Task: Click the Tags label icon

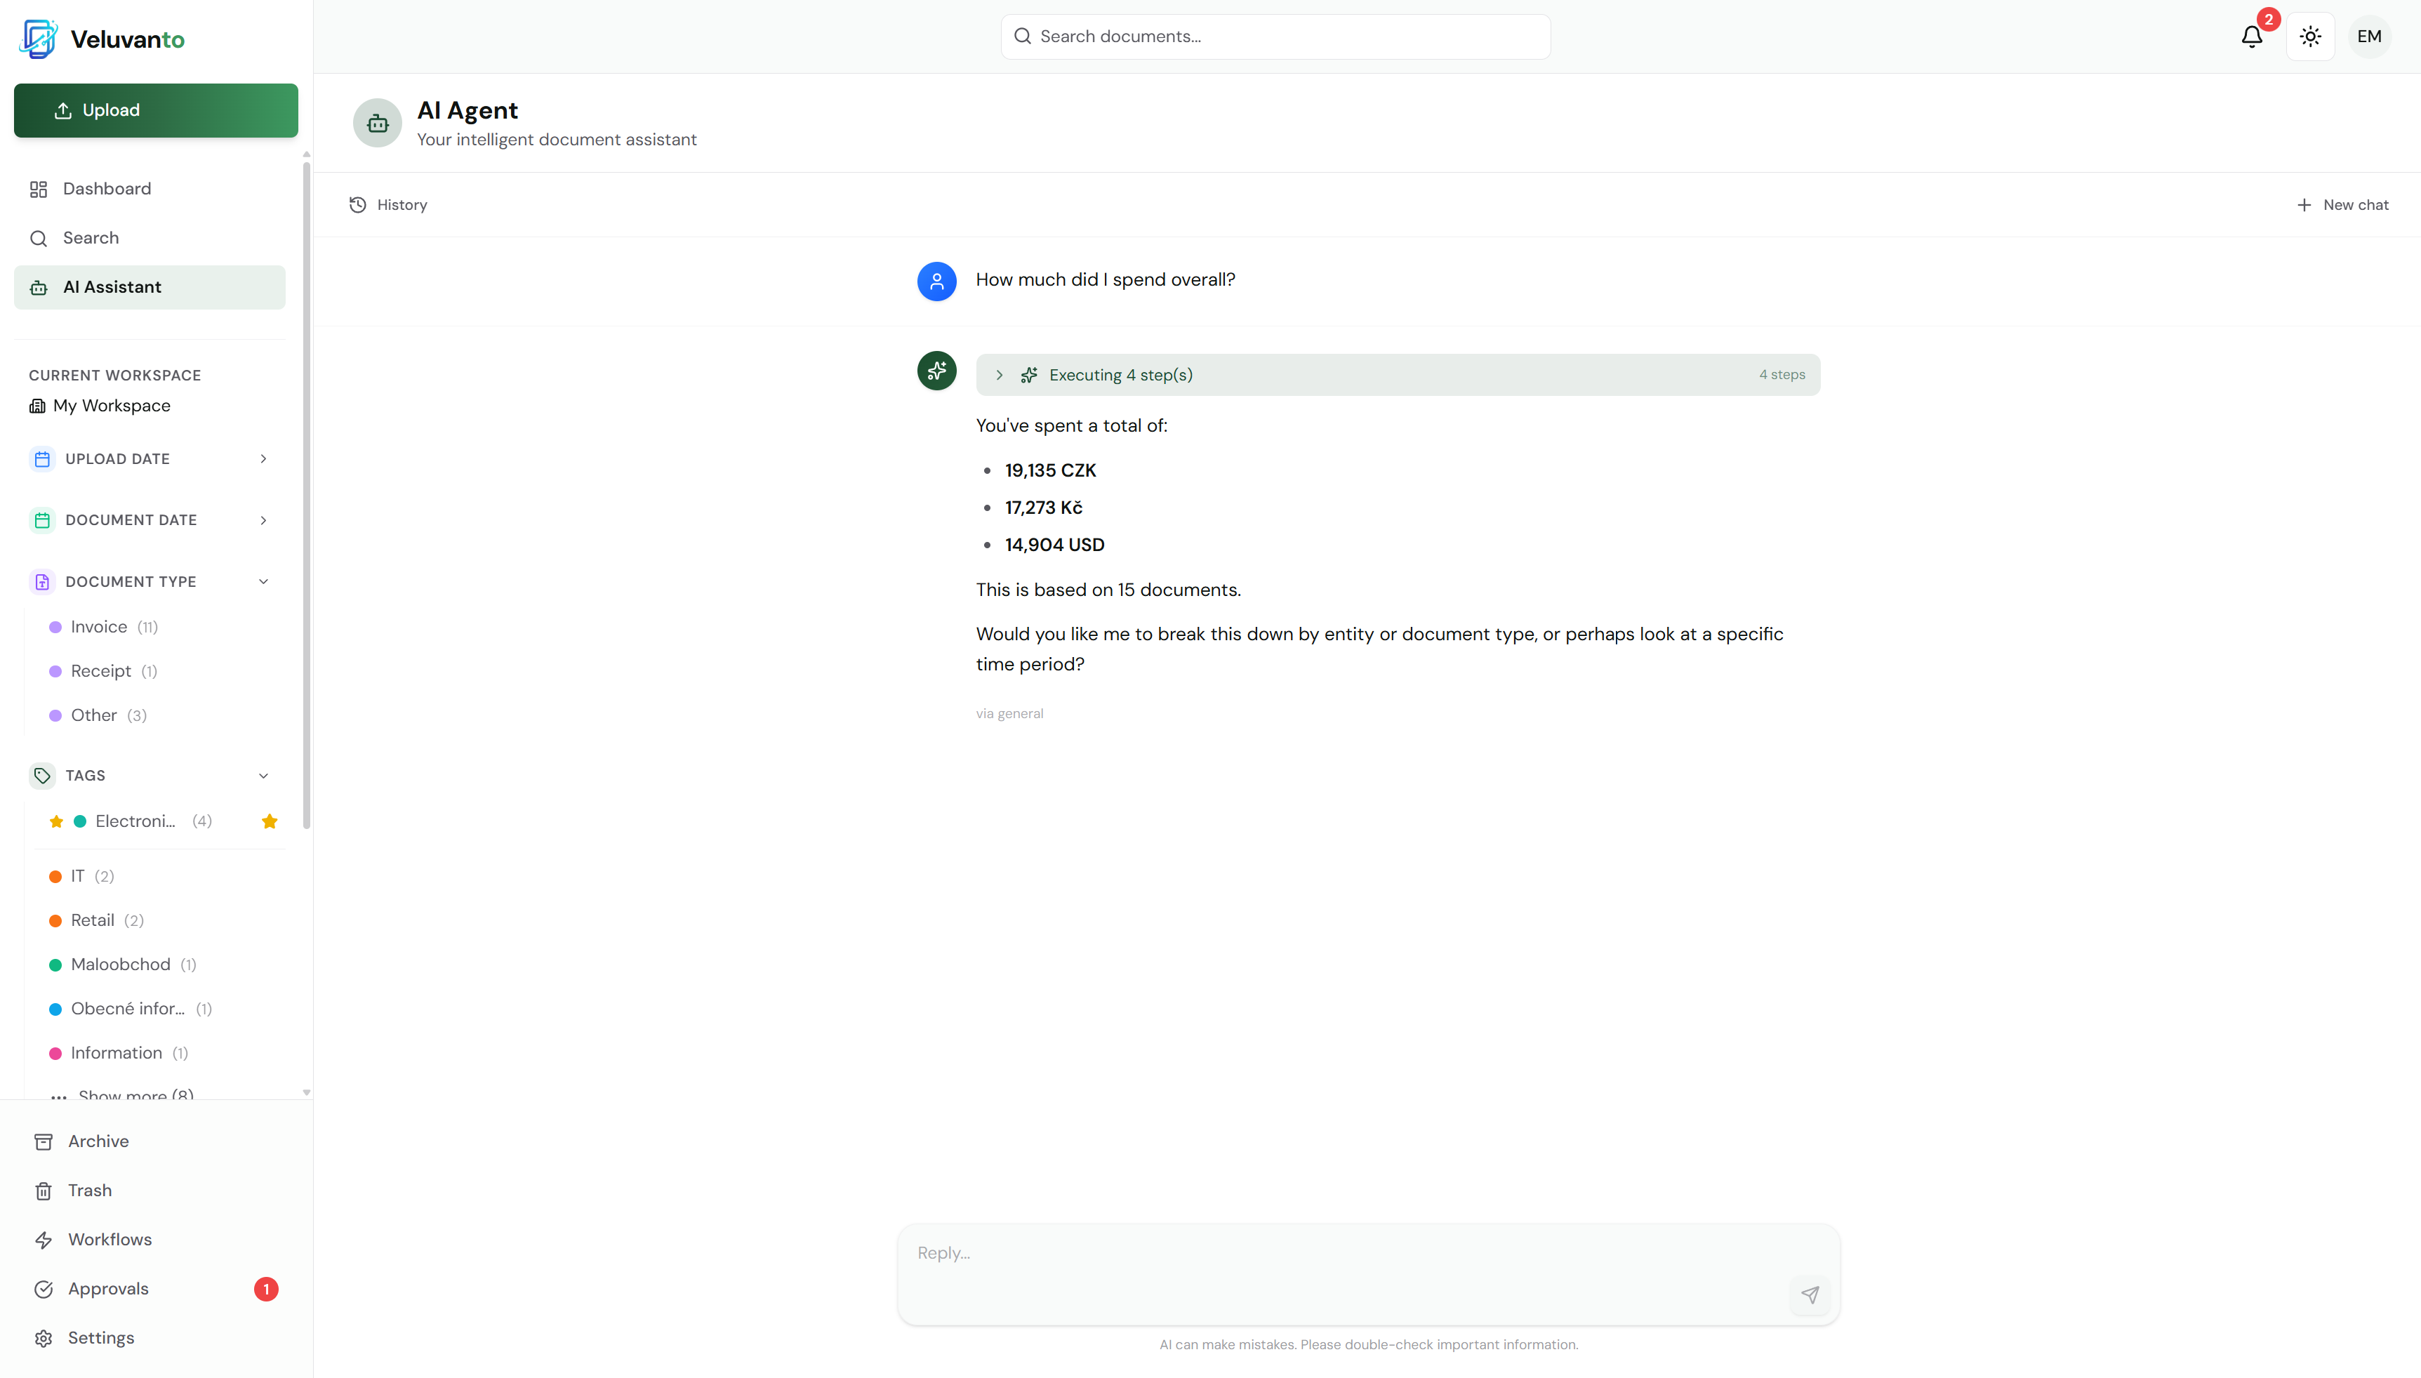Action: click(x=41, y=776)
